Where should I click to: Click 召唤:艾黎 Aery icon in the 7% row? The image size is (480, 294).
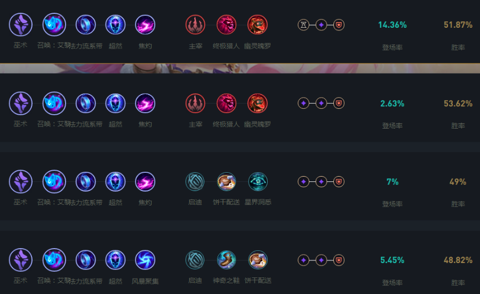tap(54, 181)
